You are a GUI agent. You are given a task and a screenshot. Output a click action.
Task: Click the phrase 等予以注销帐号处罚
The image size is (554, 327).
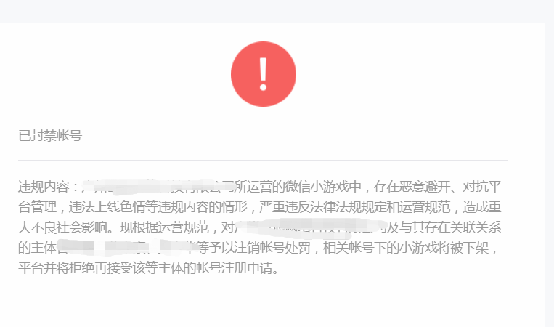254,248
